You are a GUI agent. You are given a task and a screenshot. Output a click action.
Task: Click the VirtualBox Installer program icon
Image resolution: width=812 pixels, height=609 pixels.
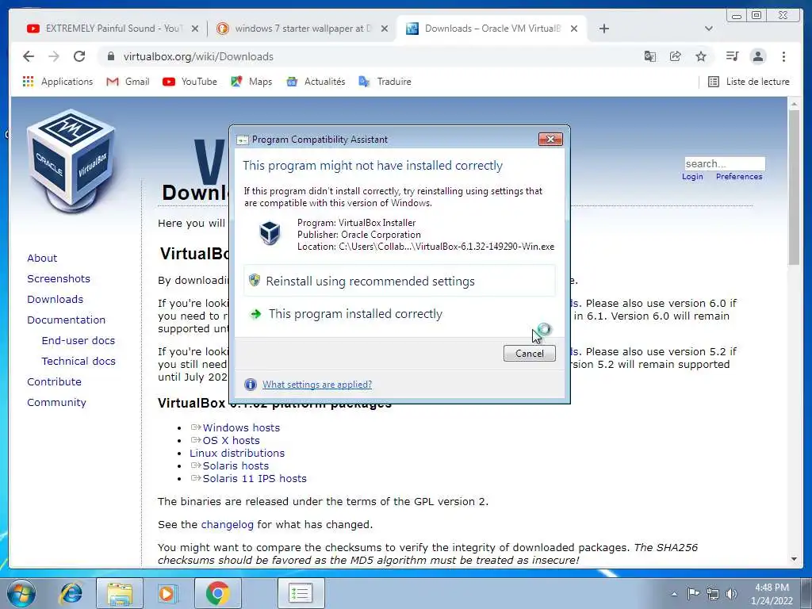click(270, 232)
